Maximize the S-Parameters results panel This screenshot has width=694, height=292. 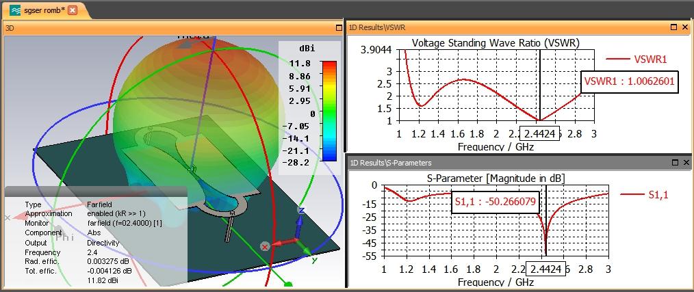tap(675, 163)
